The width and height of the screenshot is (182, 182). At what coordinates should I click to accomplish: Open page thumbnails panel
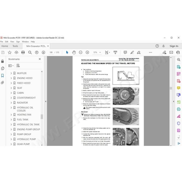3,68
